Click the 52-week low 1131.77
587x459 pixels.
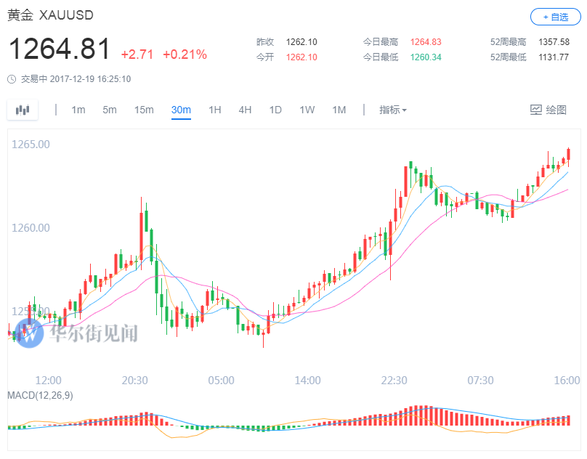pos(554,57)
